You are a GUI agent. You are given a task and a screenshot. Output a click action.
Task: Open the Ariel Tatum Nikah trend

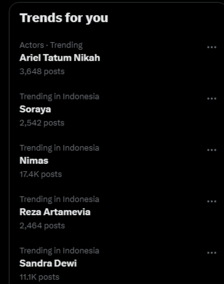click(60, 58)
